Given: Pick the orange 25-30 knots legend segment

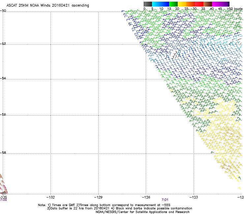Looking at the screenshot, I should click(191, 4).
